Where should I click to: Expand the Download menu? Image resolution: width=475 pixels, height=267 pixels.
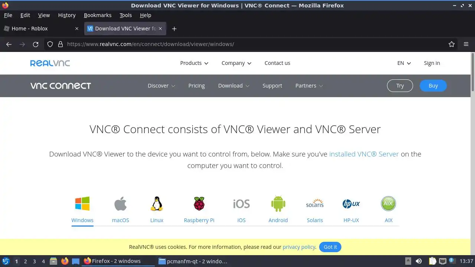coord(234,86)
